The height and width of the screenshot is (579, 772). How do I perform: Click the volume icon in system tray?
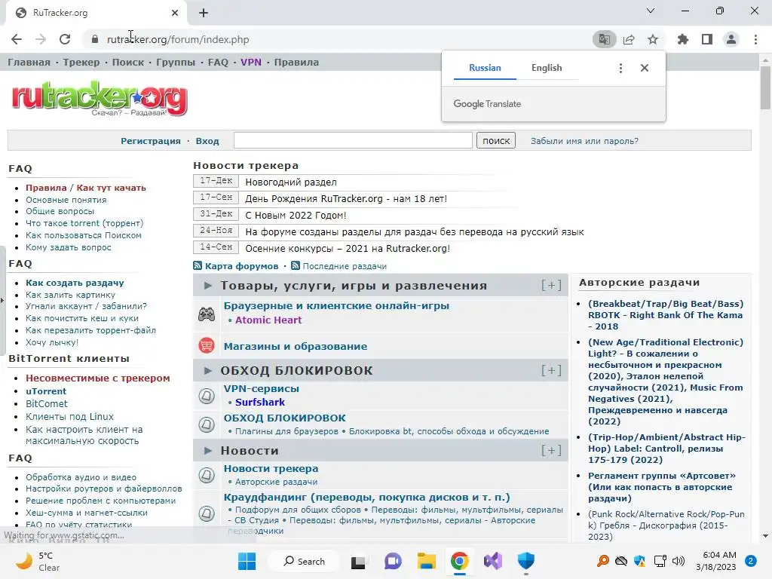point(679,561)
